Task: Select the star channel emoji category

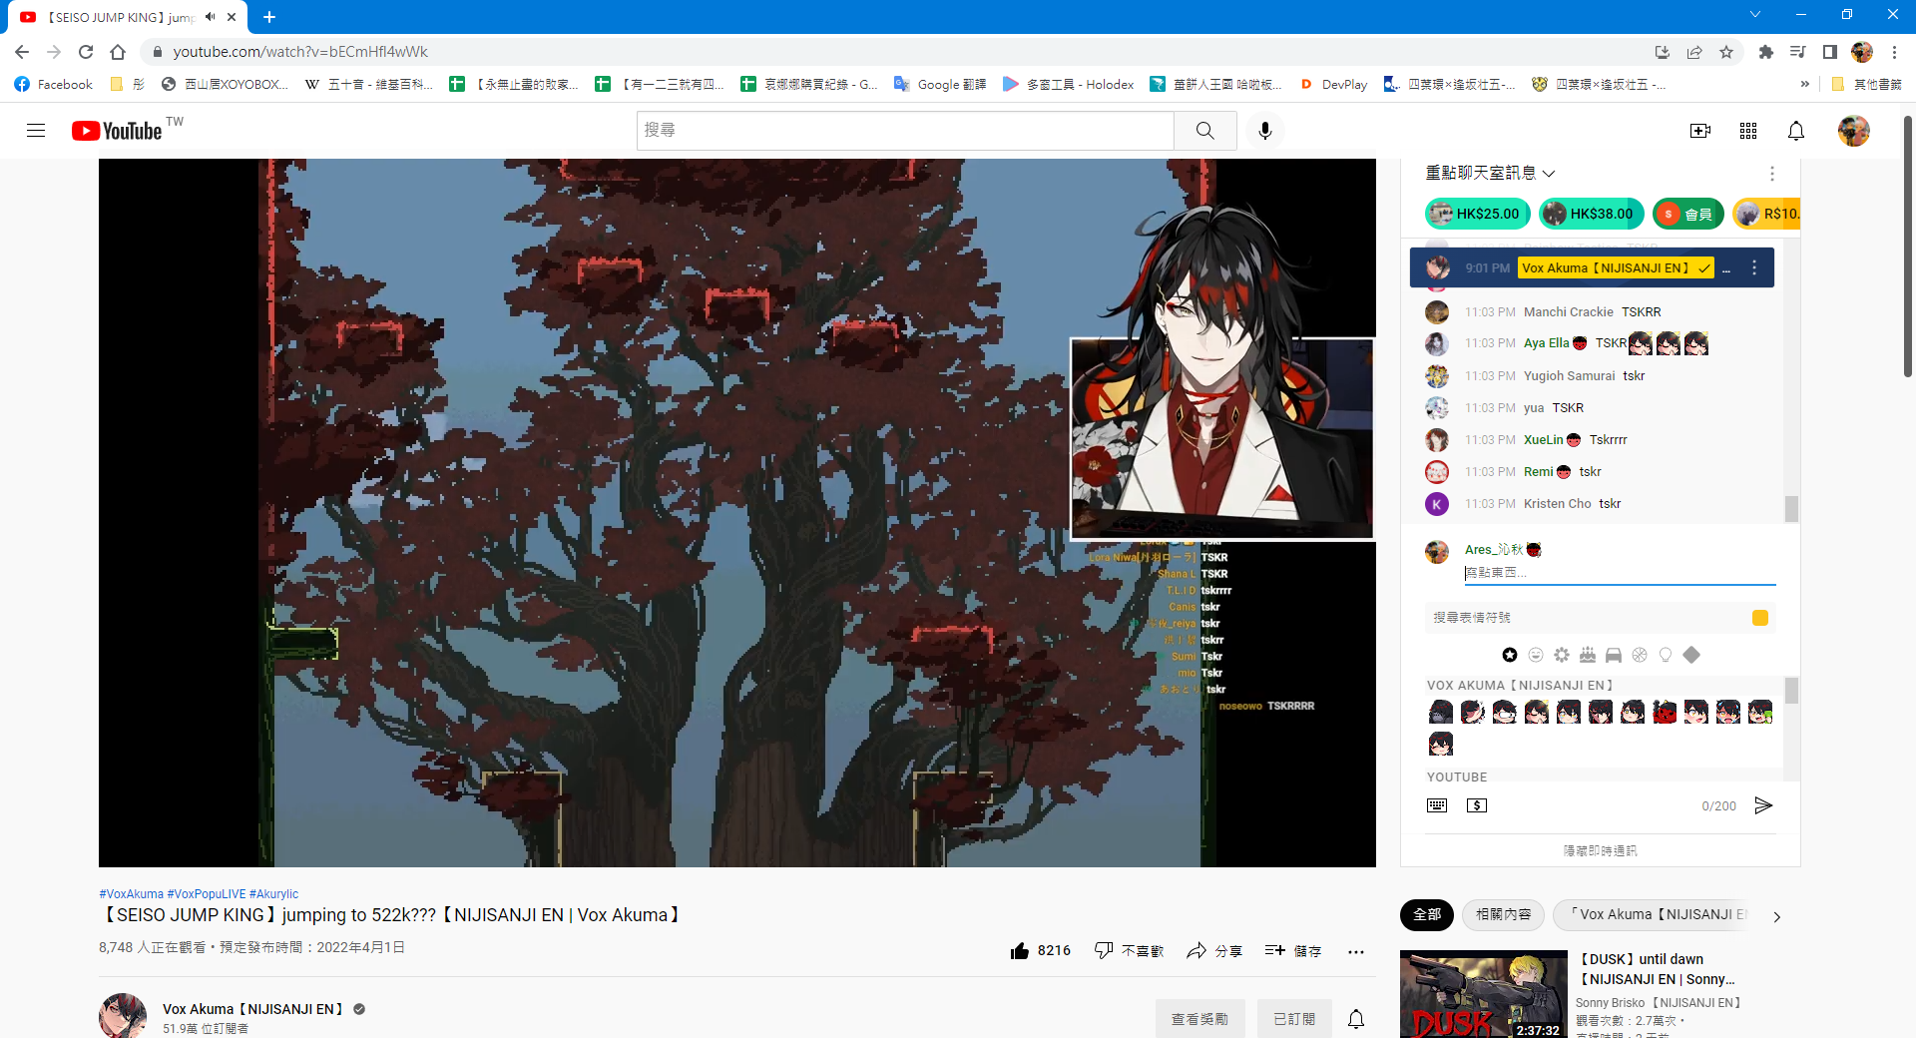Action: coord(1510,655)
